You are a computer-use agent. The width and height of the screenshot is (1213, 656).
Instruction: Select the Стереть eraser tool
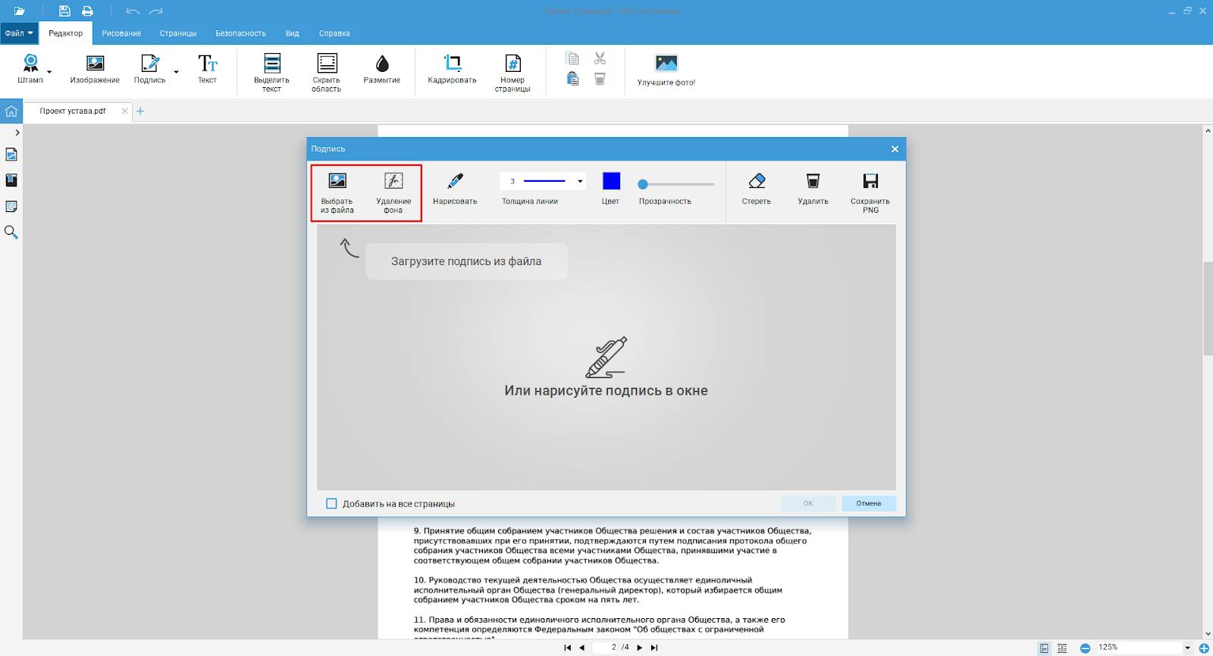pos(757,189)
